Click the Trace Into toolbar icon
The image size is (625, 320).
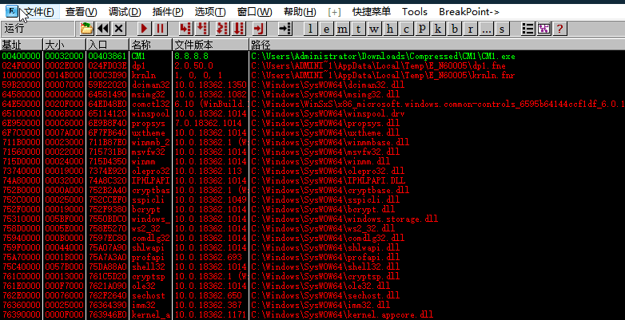point(222,29)
